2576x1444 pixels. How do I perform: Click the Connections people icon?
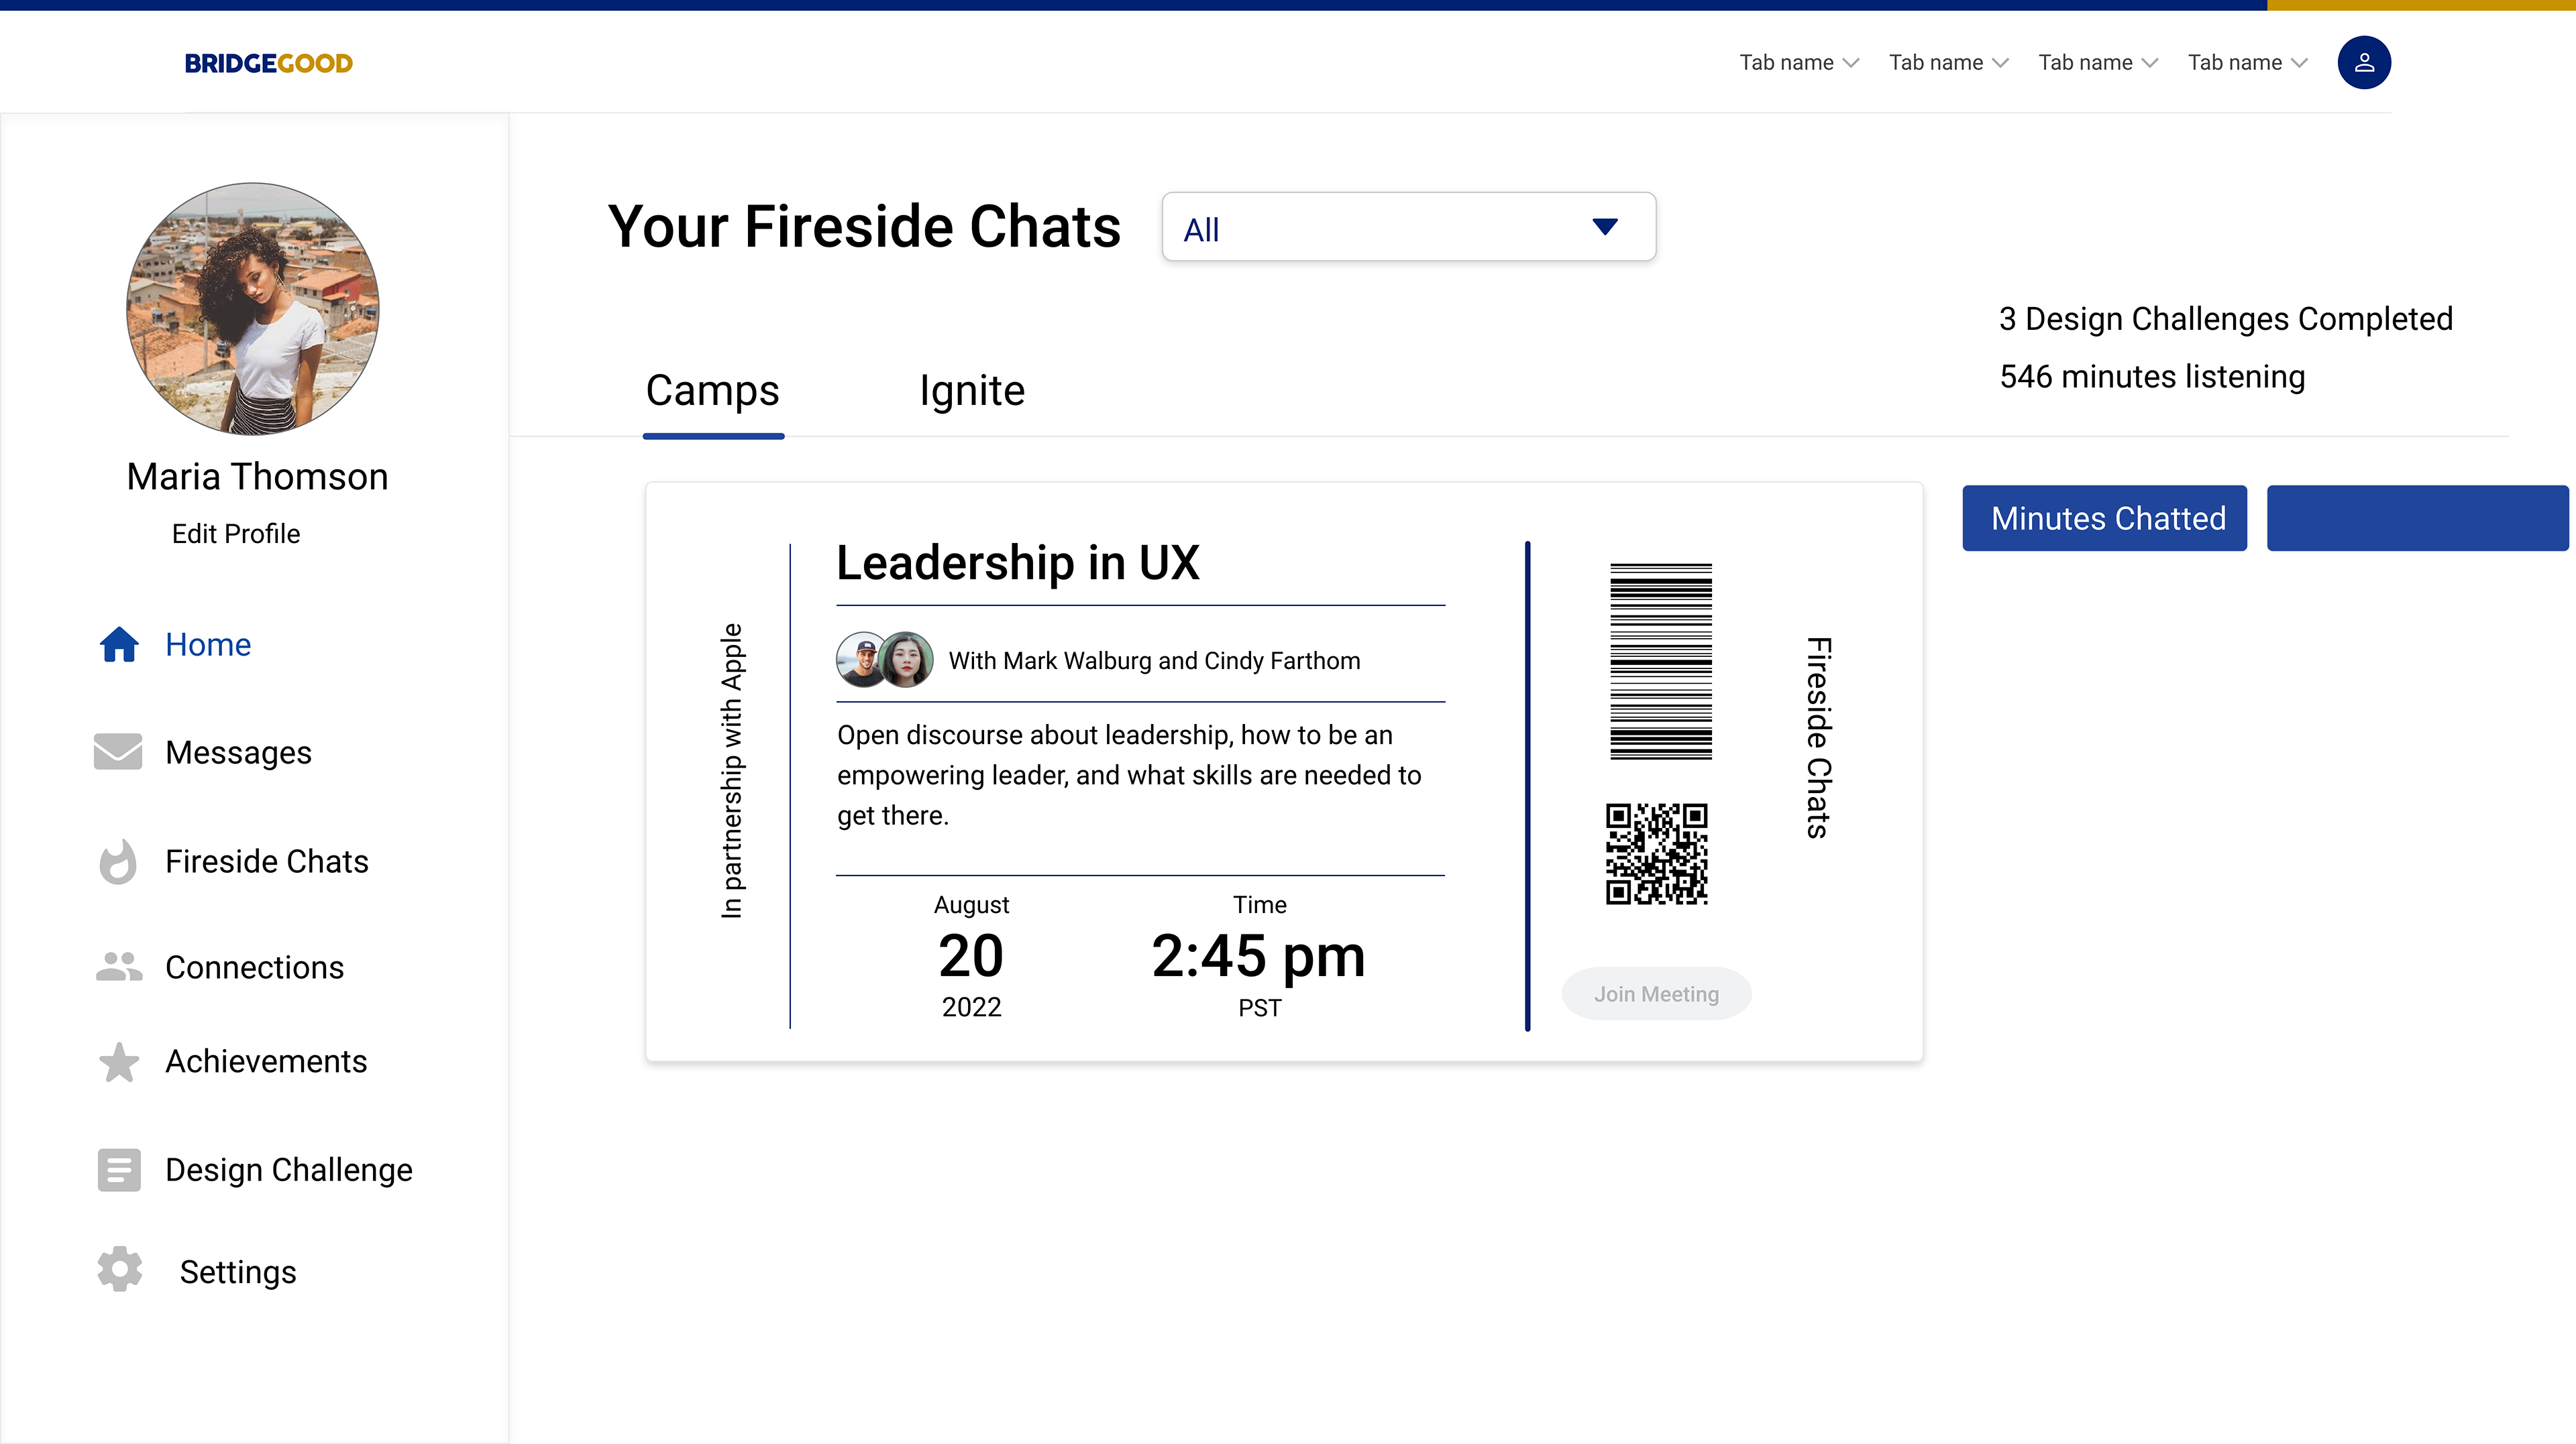119,967
